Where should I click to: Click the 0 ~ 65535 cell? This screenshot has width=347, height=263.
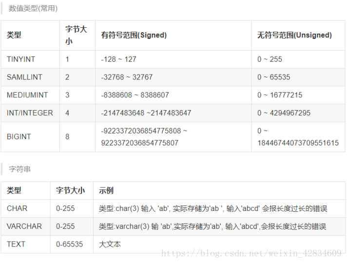point(298,77)
